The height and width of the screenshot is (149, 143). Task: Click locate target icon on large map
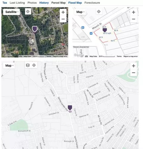coord(34,65)
